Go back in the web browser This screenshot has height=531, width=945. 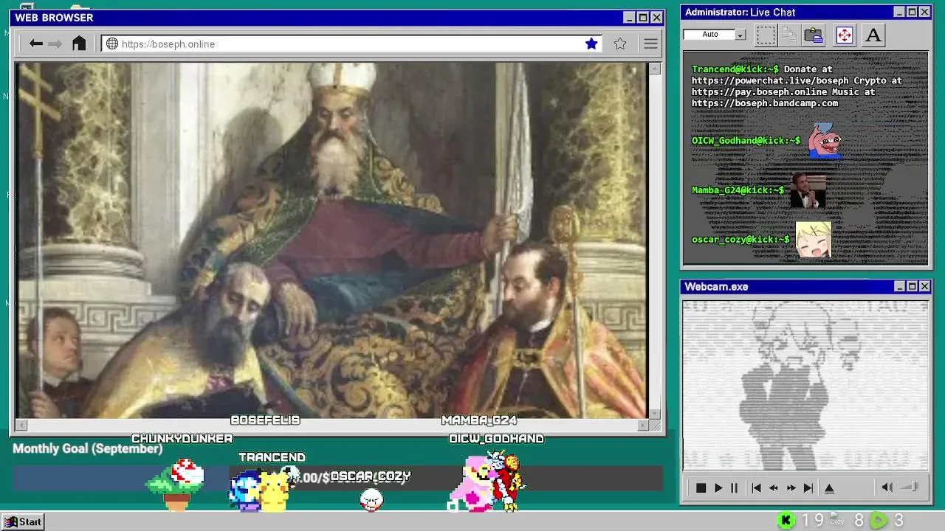[35, 44]
